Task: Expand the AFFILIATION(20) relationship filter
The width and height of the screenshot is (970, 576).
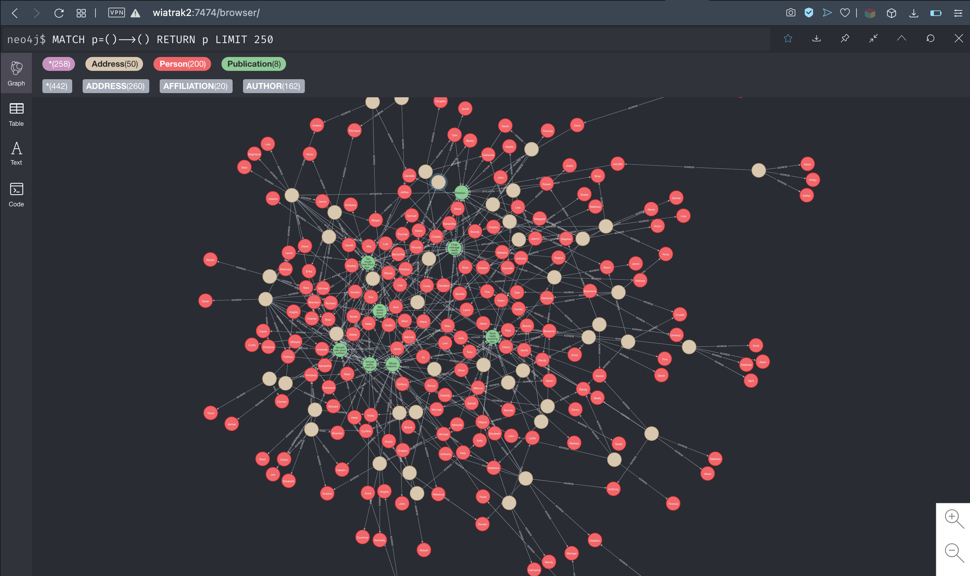Action: (194, 85)
